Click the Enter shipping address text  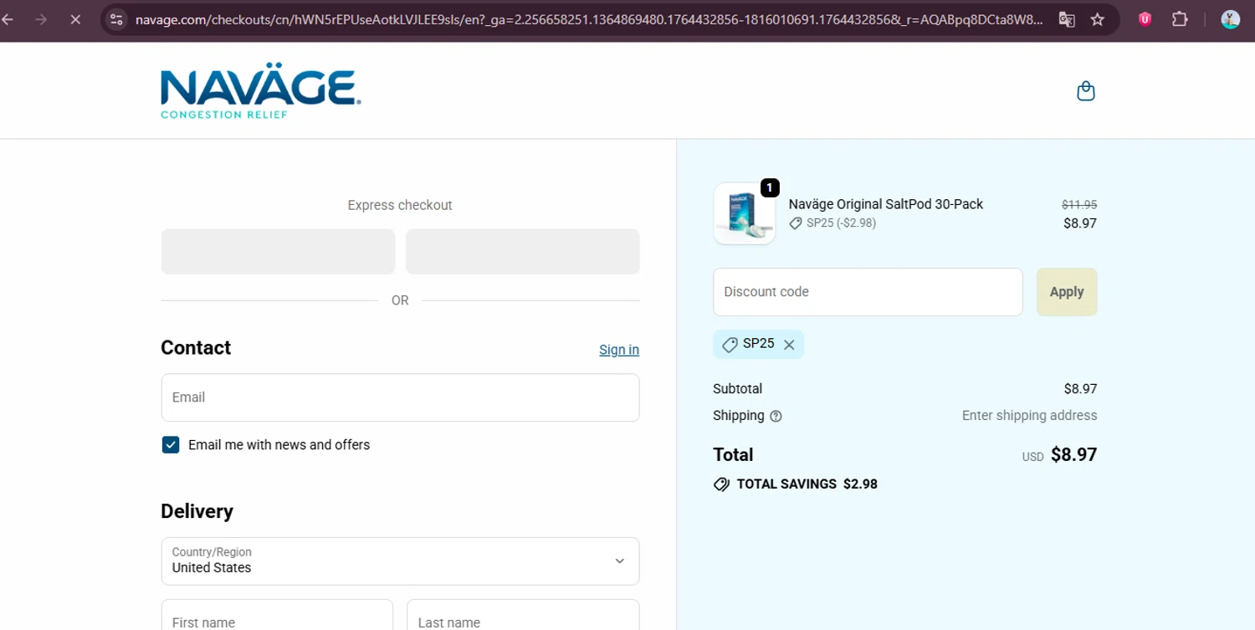[1029, 416]
